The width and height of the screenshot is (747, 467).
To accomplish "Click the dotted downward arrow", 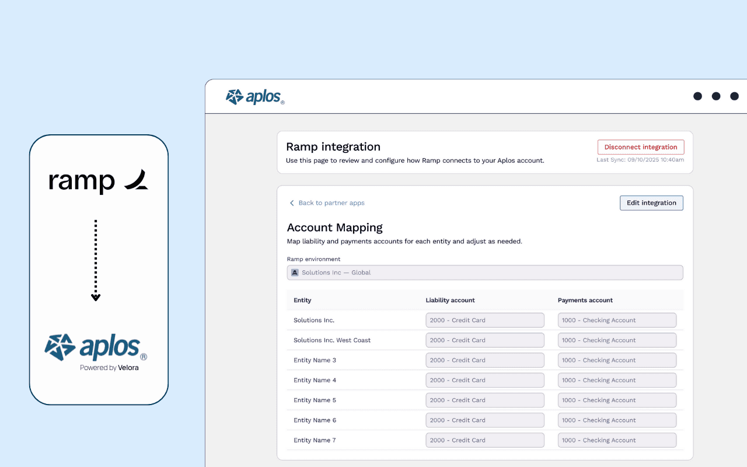I will (x=96, y=260).
